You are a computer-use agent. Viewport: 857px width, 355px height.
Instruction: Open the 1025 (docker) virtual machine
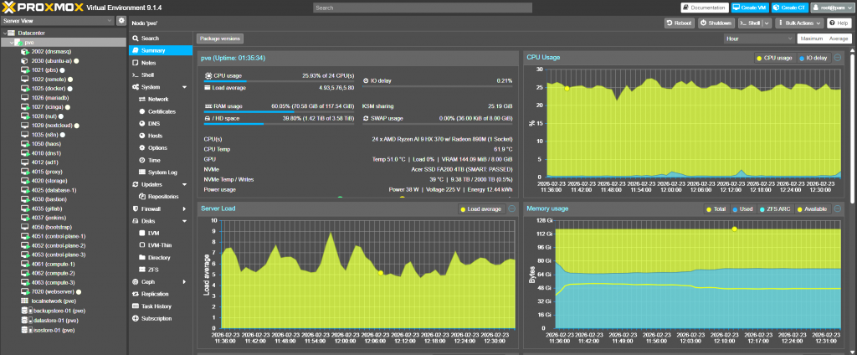(49, 88)
